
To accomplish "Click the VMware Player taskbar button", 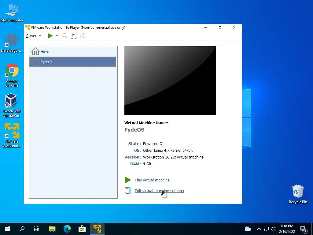I will click(x=97, y=229).
